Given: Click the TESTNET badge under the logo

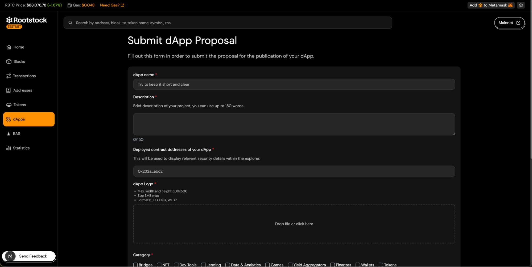Looking at the screenshot, I should point(14,26).
